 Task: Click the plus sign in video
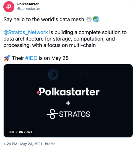point(68,103)
